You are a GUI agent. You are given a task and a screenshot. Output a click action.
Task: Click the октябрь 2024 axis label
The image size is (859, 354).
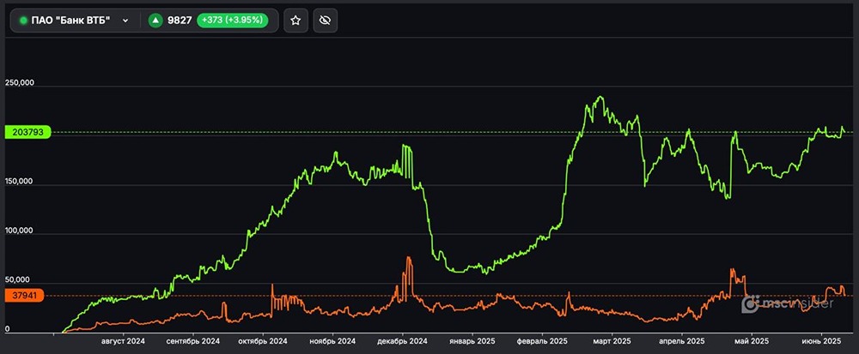click(x=260, y=341)
